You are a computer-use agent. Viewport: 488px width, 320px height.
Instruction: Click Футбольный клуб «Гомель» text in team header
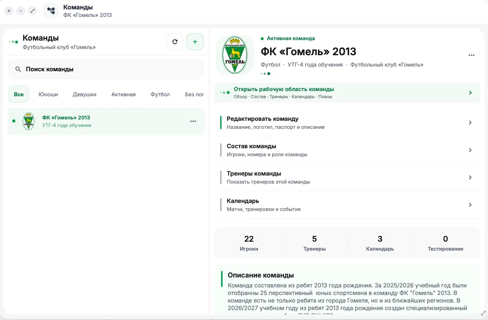pos(387,65)
